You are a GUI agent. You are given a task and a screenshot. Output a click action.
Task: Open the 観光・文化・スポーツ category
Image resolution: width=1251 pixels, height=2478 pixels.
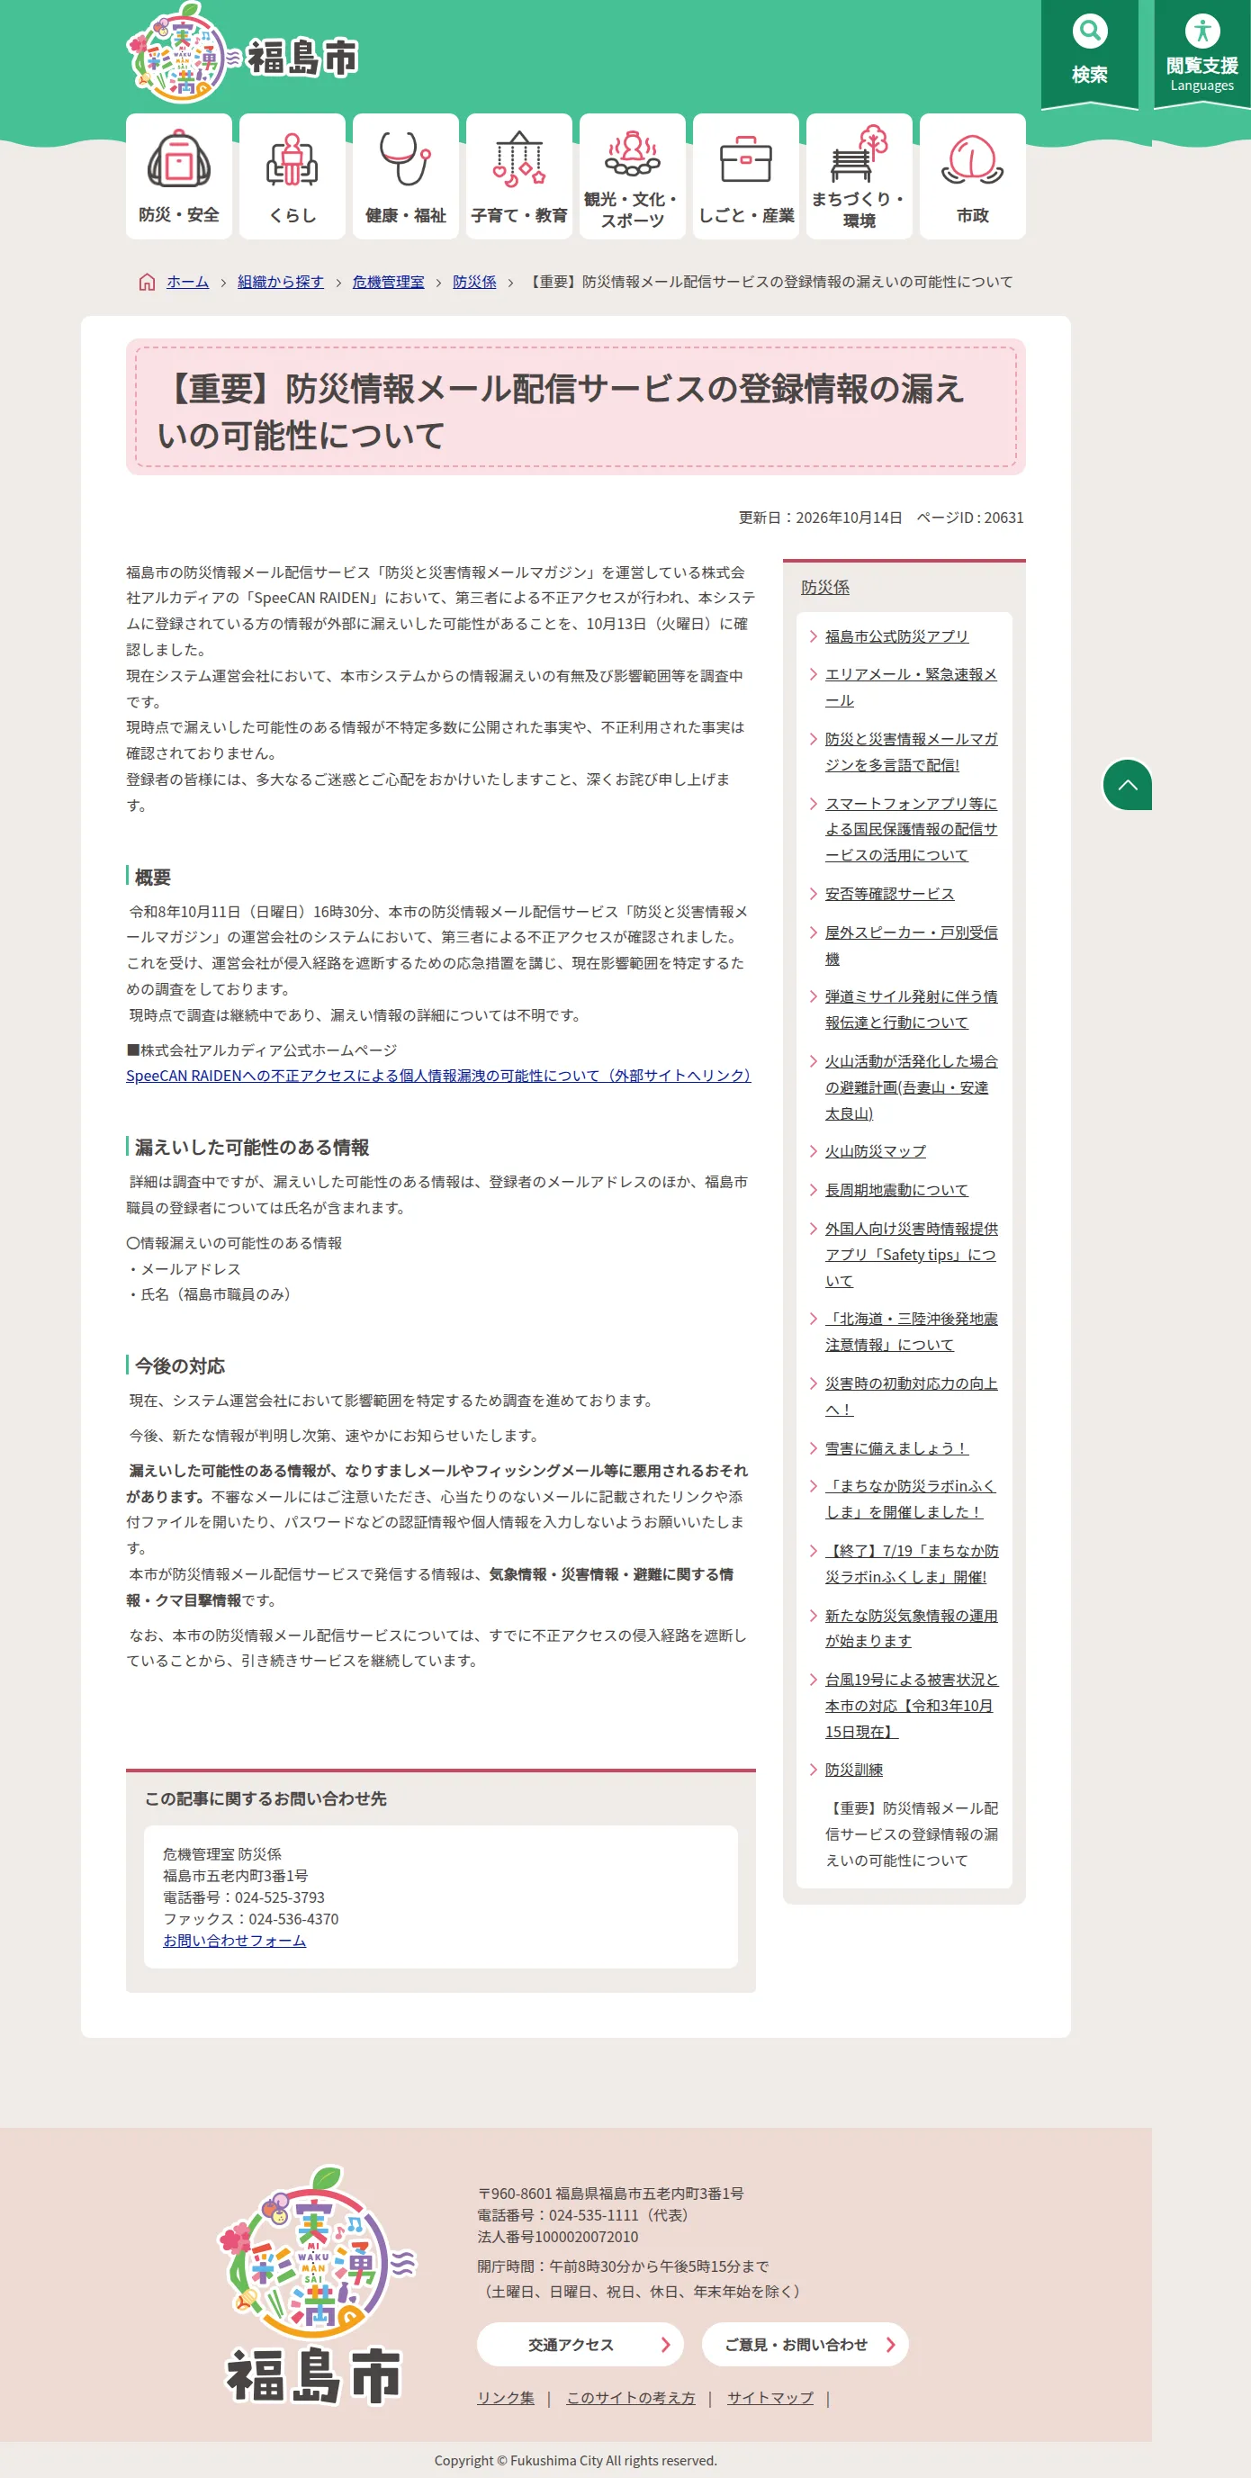tap(633, 176)
